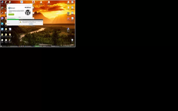Screen dimensions: 178x111
Task: Click the green installation progress bar
Action: point(13,19)
